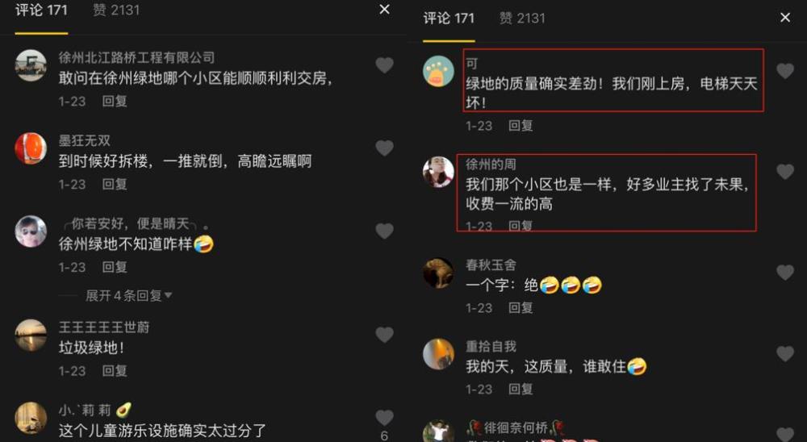The width and height of the screenshot is (807, 442).
Task: Open username 徐州的周 profile
Action: pos(491,165)
